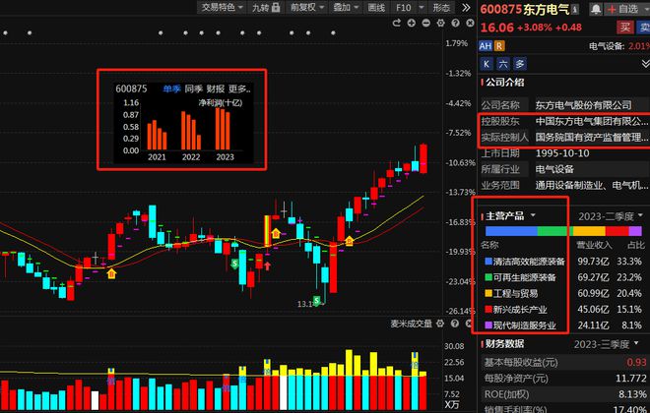
Task: Open 麦米成交量 indicator help icon
Action: click(455, 324)
